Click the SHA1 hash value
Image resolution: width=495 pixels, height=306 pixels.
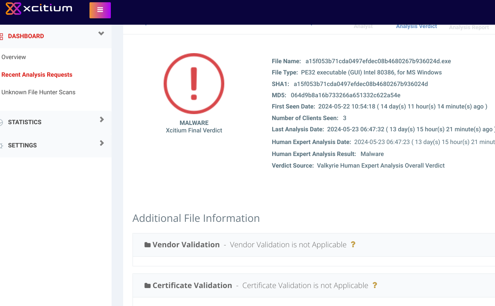pos(361,84)
